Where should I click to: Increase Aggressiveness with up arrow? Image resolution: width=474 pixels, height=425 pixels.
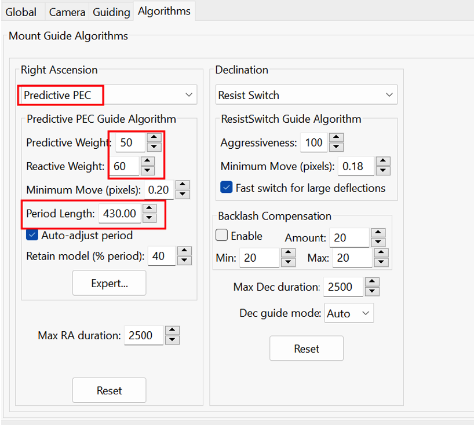337,137
